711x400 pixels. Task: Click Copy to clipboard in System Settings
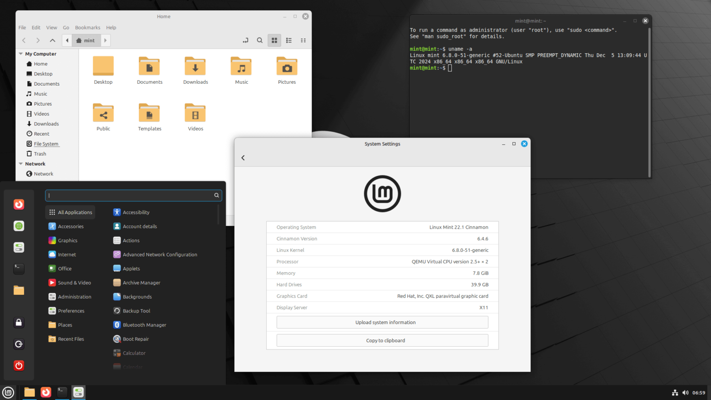[x=382, y=340]
